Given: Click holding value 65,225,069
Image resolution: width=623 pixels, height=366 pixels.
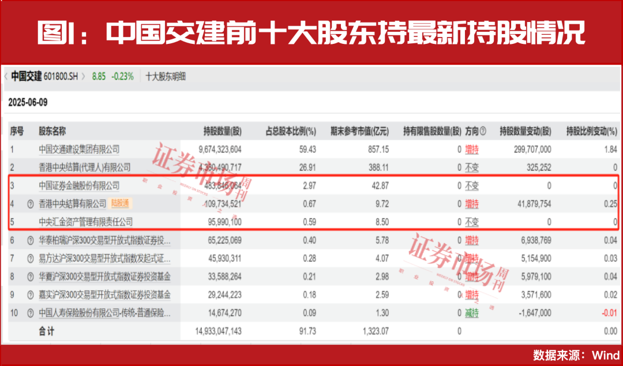Looking at the screenshot, I should (x=224, y=240).
